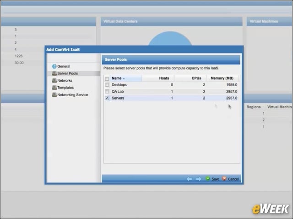Open the Templates section
The width and height of the screenshot is (293, 219).
pos(65,88)
